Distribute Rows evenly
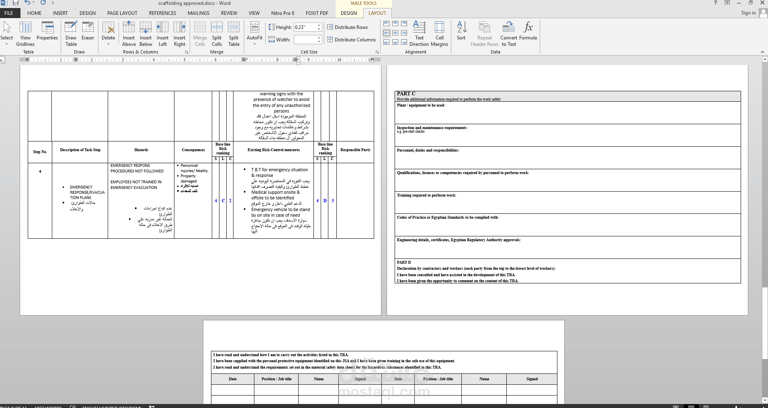This screenshot has width=768, height=408. (348, 27)
